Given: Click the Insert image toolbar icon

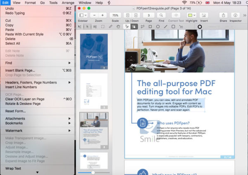Looking at the screenshot, I should (204, 15).
